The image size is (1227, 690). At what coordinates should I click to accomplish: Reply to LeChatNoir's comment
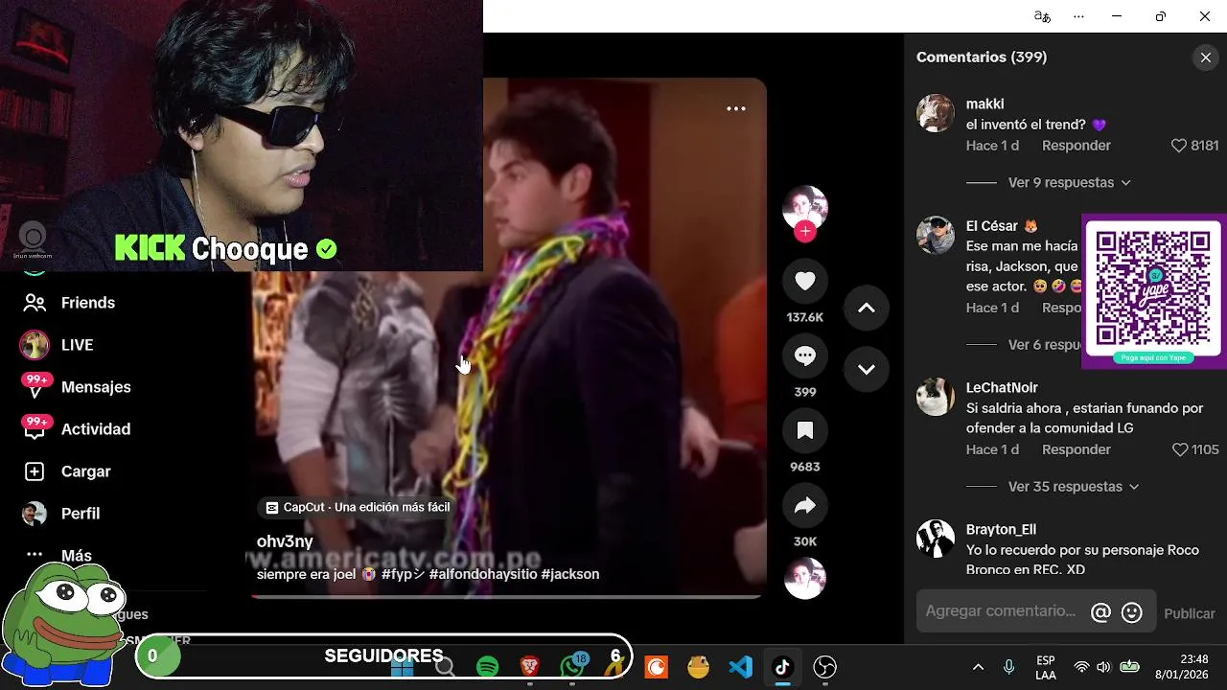[1077, 449]
